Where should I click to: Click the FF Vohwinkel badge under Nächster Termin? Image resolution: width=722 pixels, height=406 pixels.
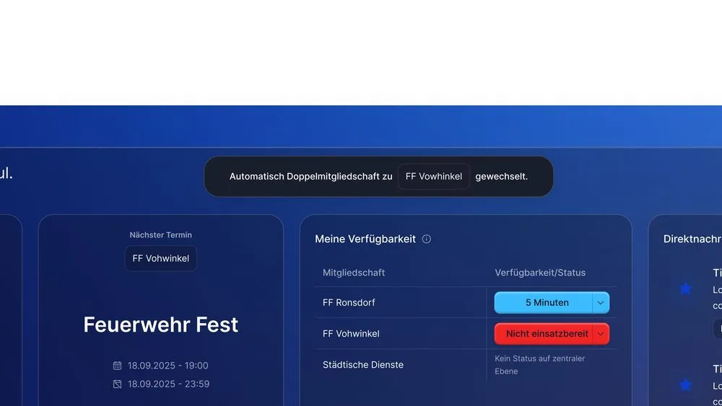[x=161, y=258]
